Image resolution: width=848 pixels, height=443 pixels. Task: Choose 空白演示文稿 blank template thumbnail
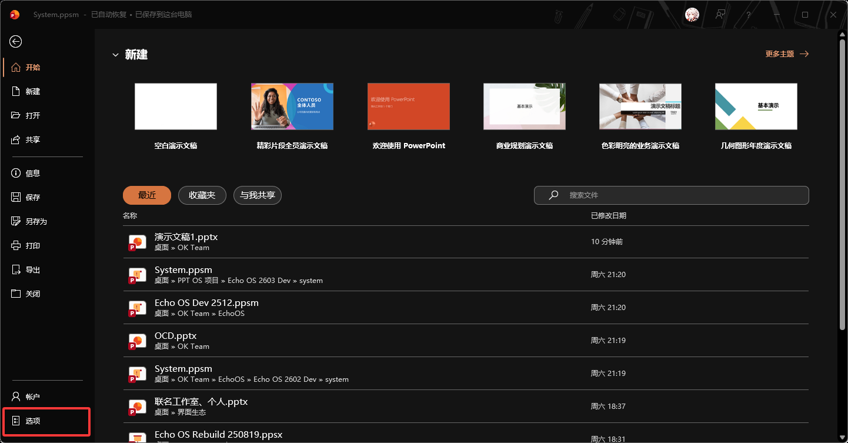tap(176, 106)
